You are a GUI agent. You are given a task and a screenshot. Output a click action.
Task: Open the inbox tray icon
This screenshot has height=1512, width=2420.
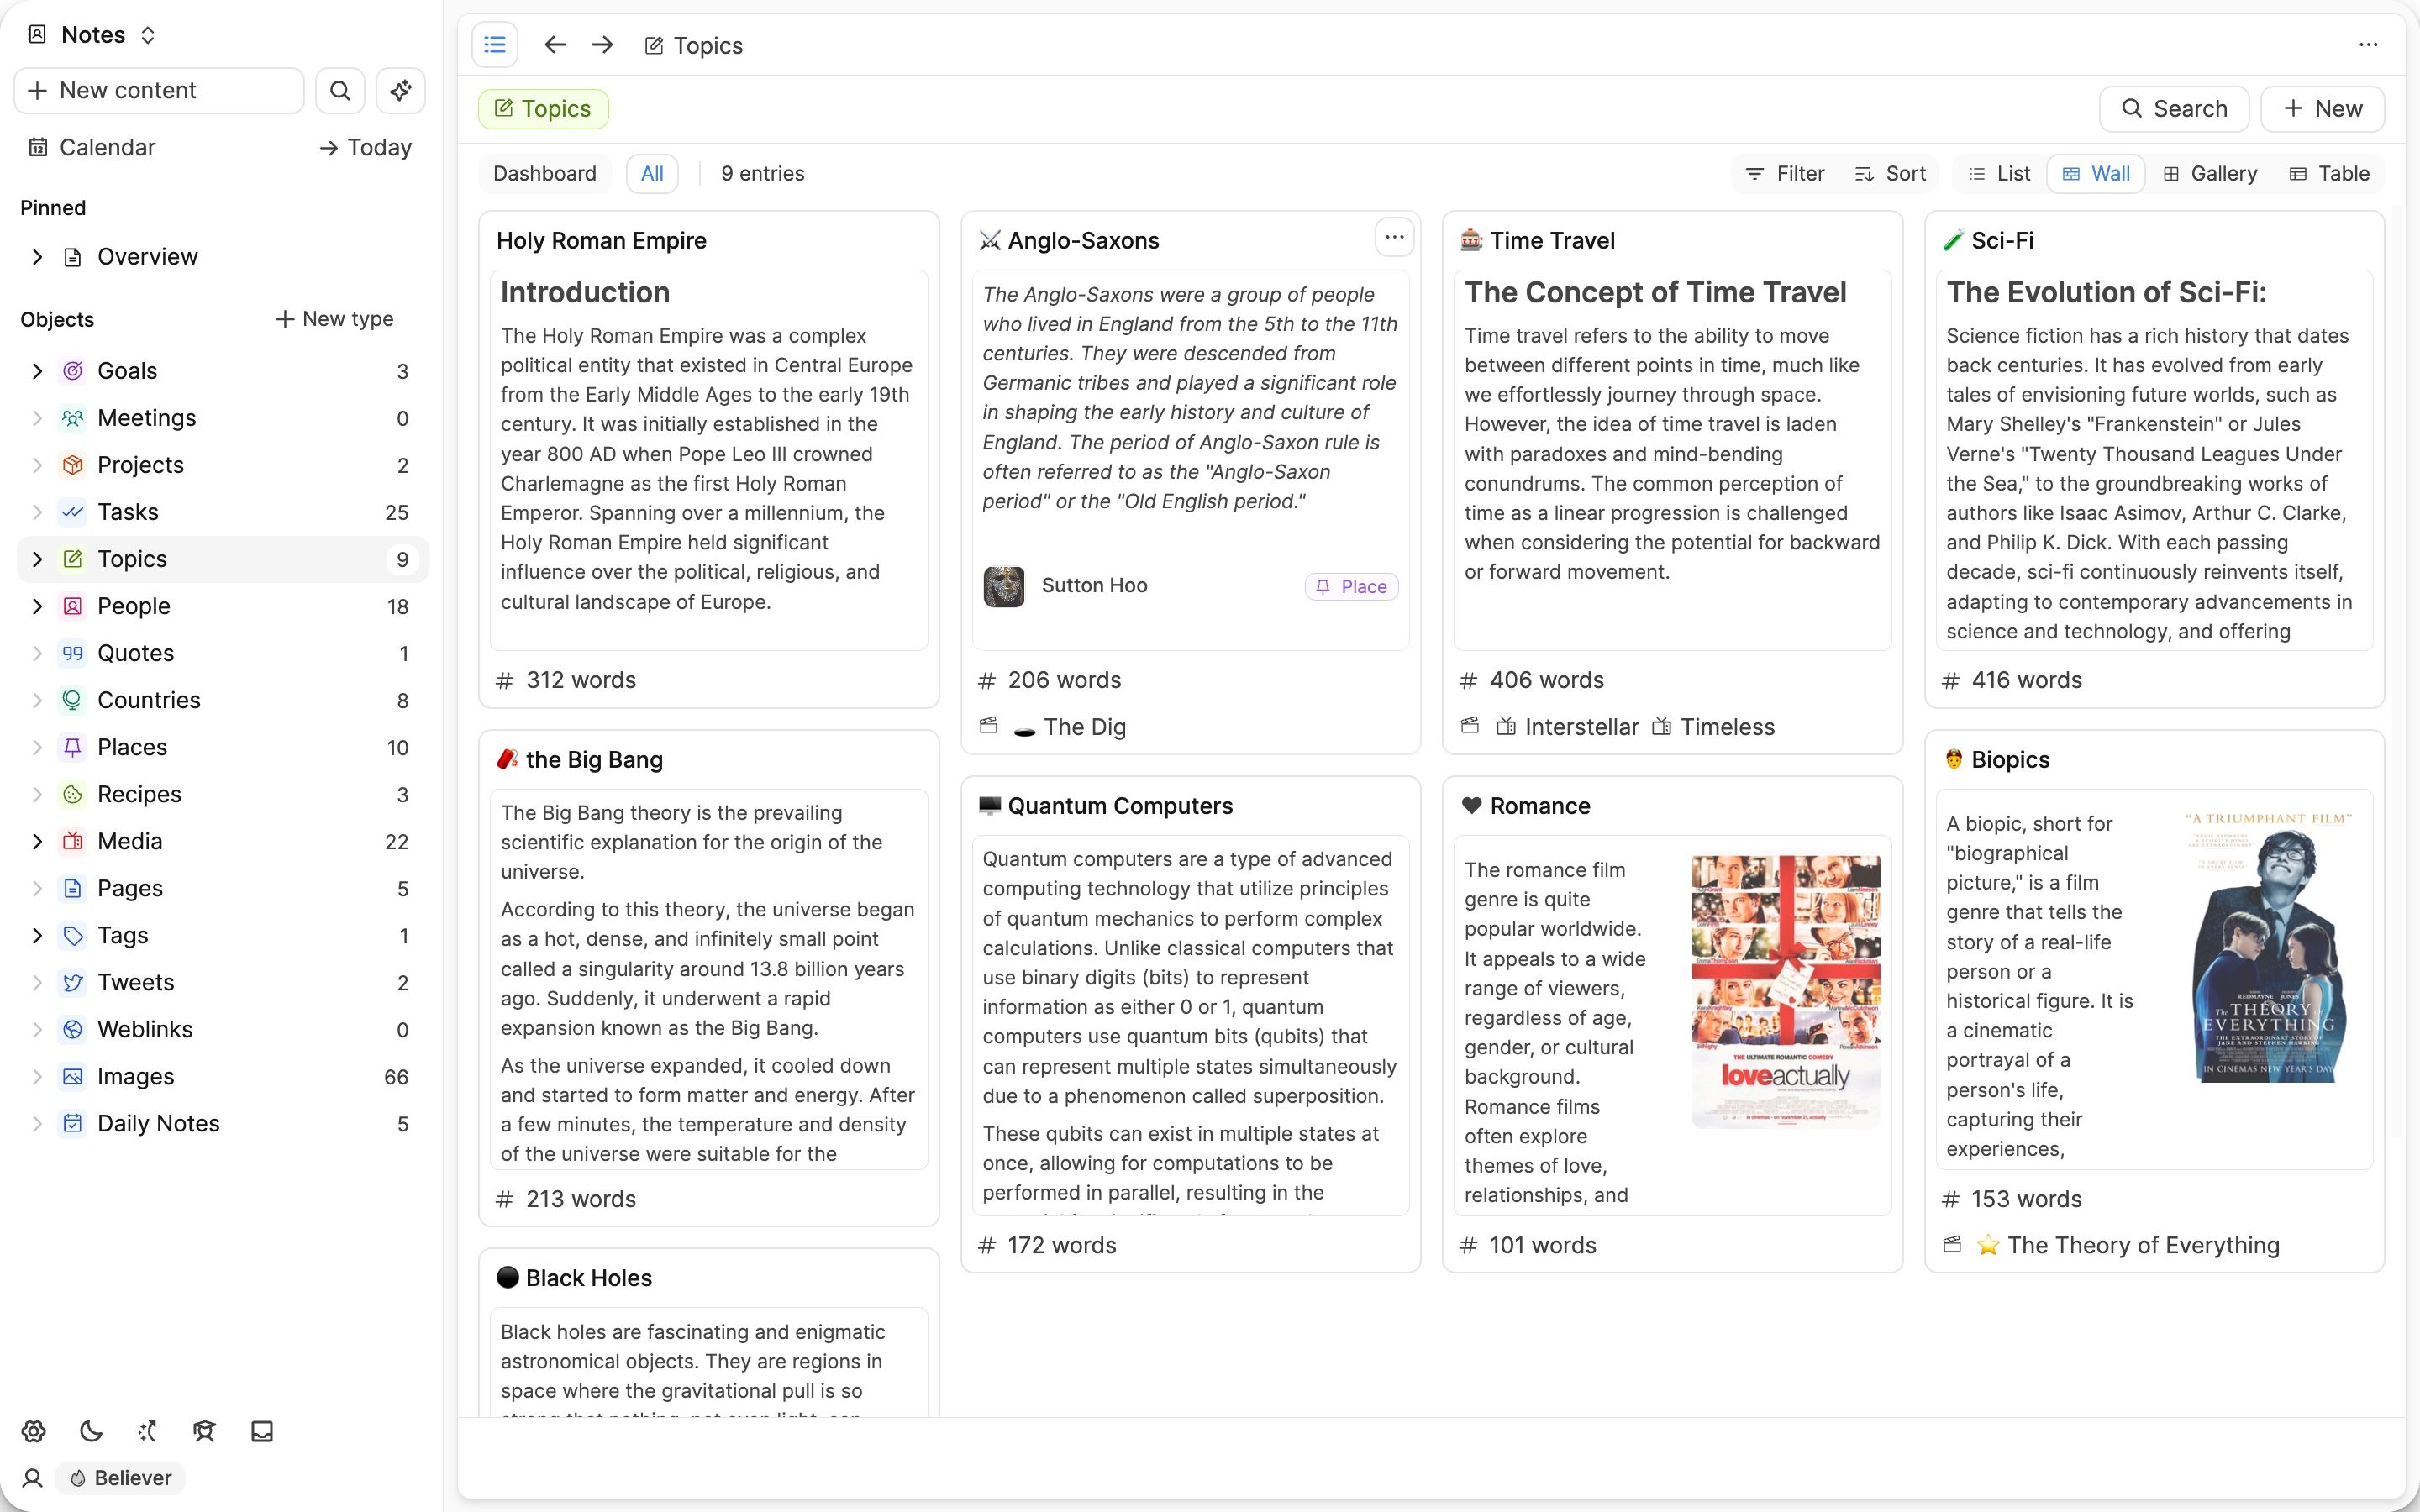click(x=262, y=1431)
